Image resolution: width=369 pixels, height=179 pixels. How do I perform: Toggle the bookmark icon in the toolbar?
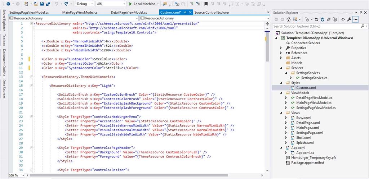206,4
